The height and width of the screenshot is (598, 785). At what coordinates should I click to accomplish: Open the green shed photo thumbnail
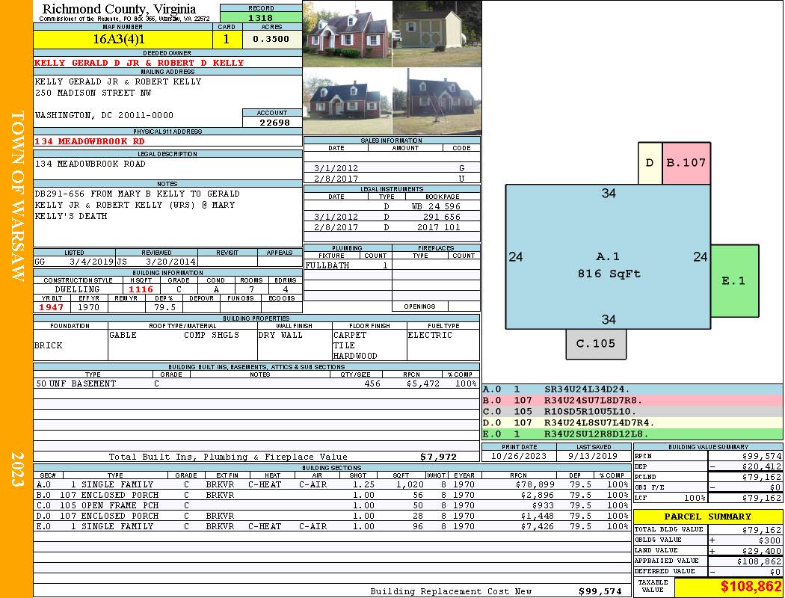[x=437, y=34]
